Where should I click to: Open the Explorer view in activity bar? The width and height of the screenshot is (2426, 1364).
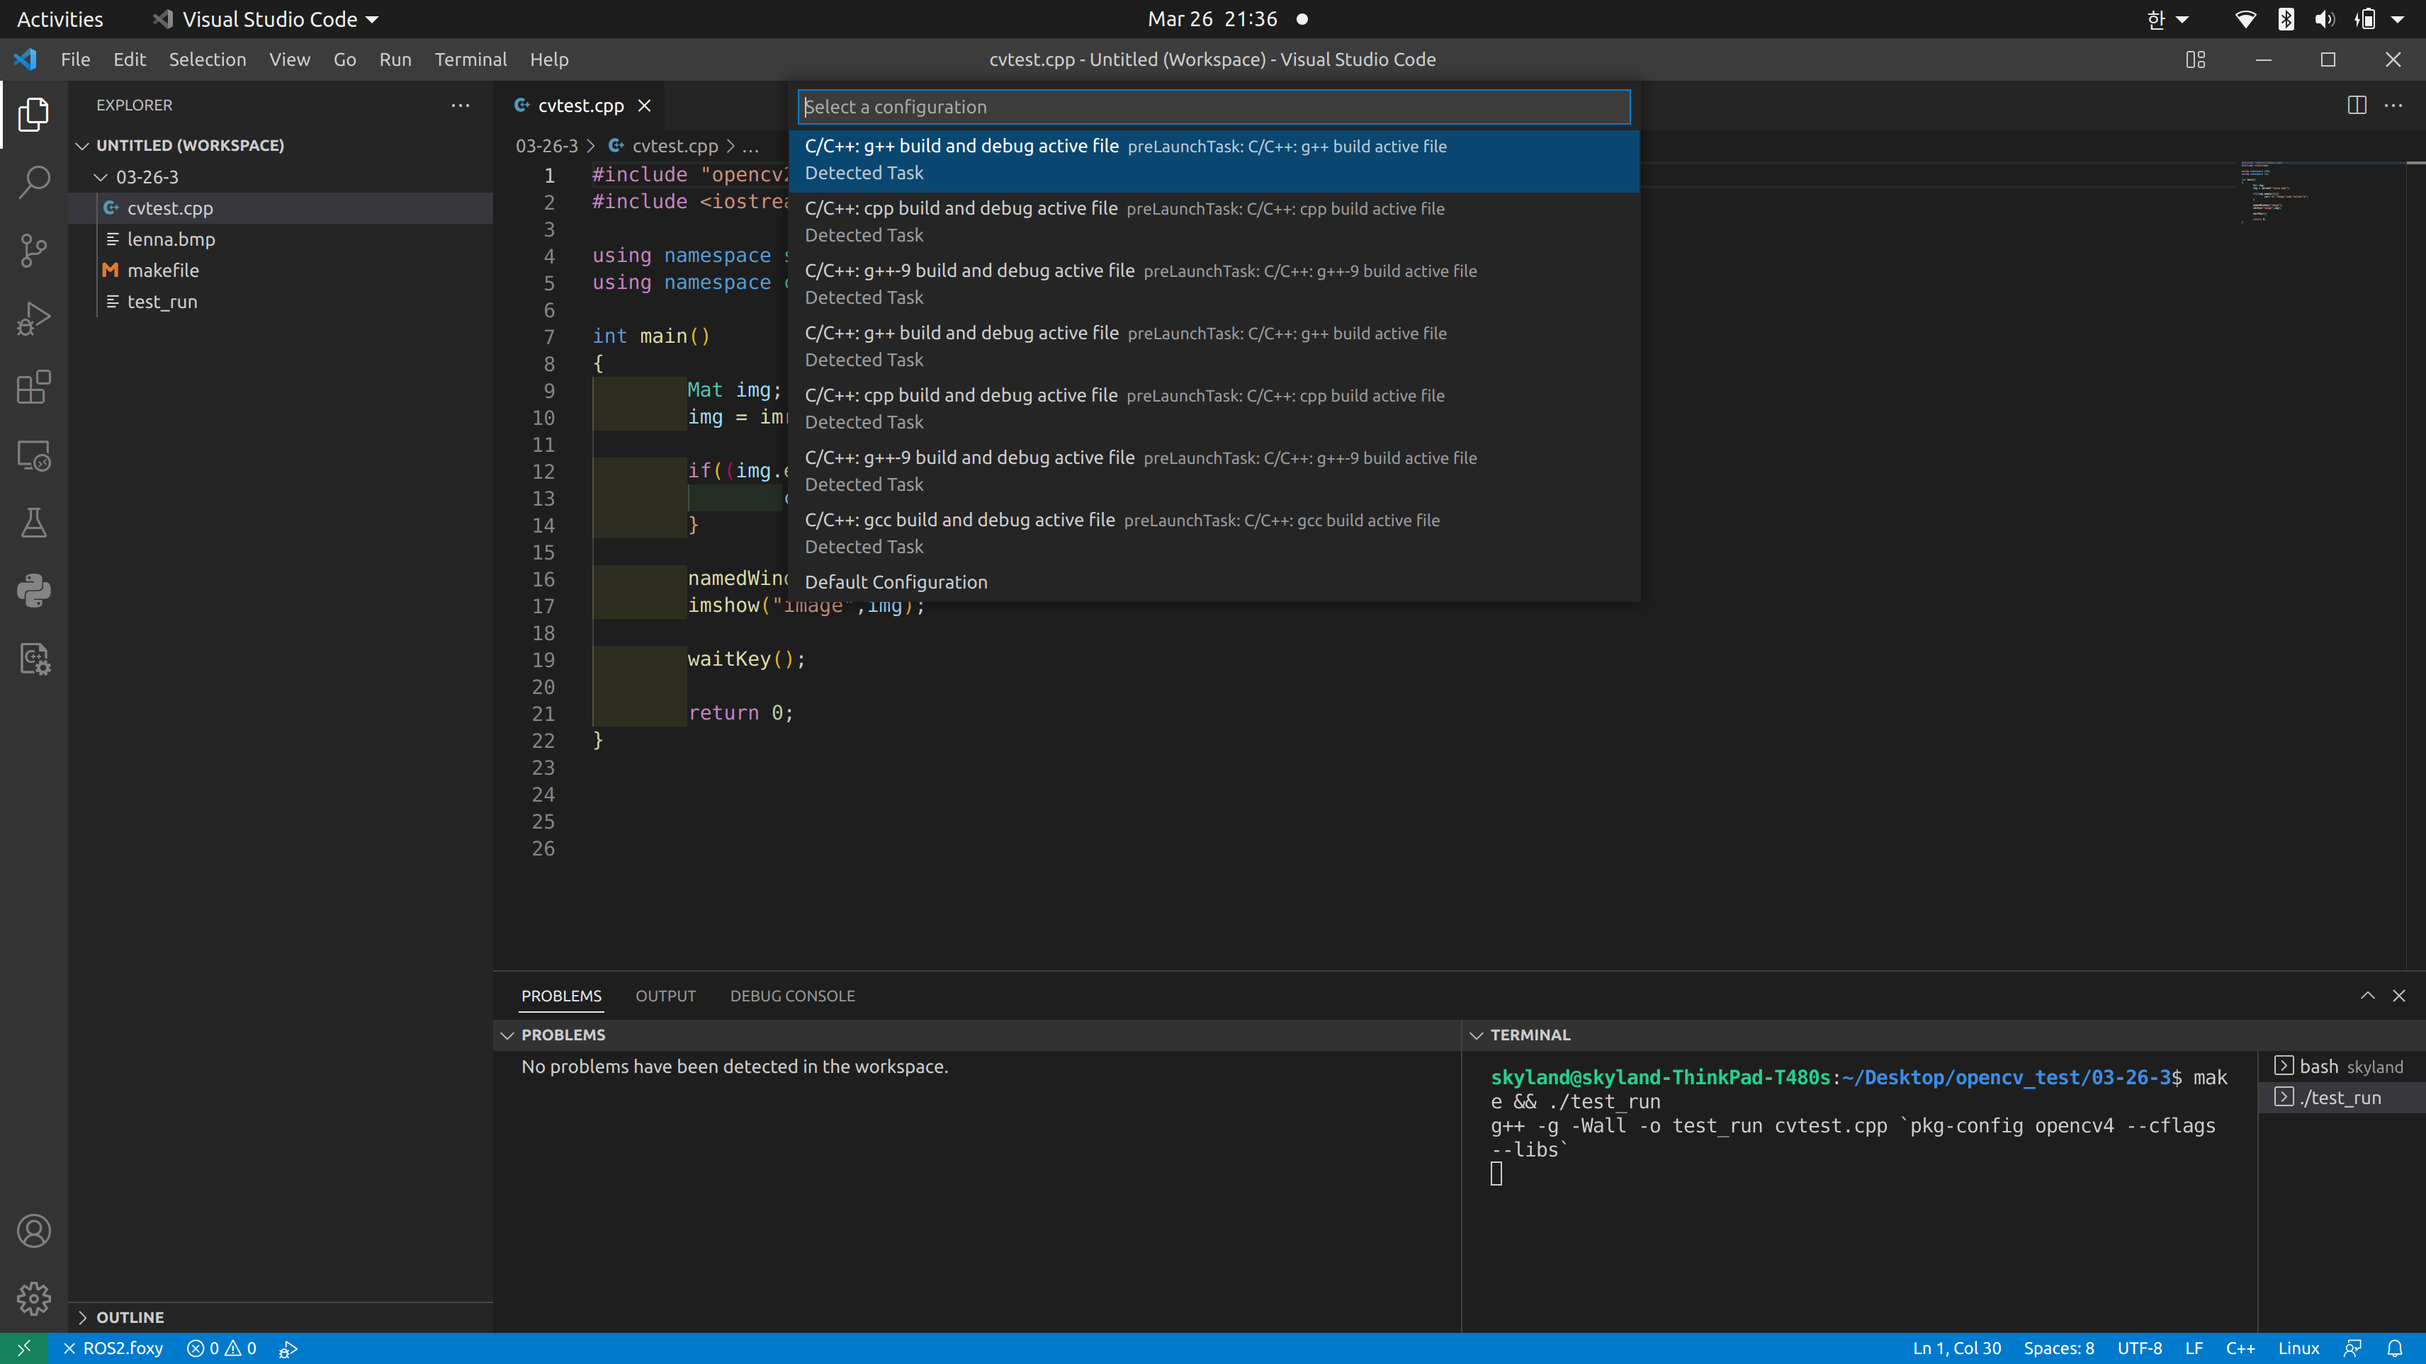tap(34, 114)
